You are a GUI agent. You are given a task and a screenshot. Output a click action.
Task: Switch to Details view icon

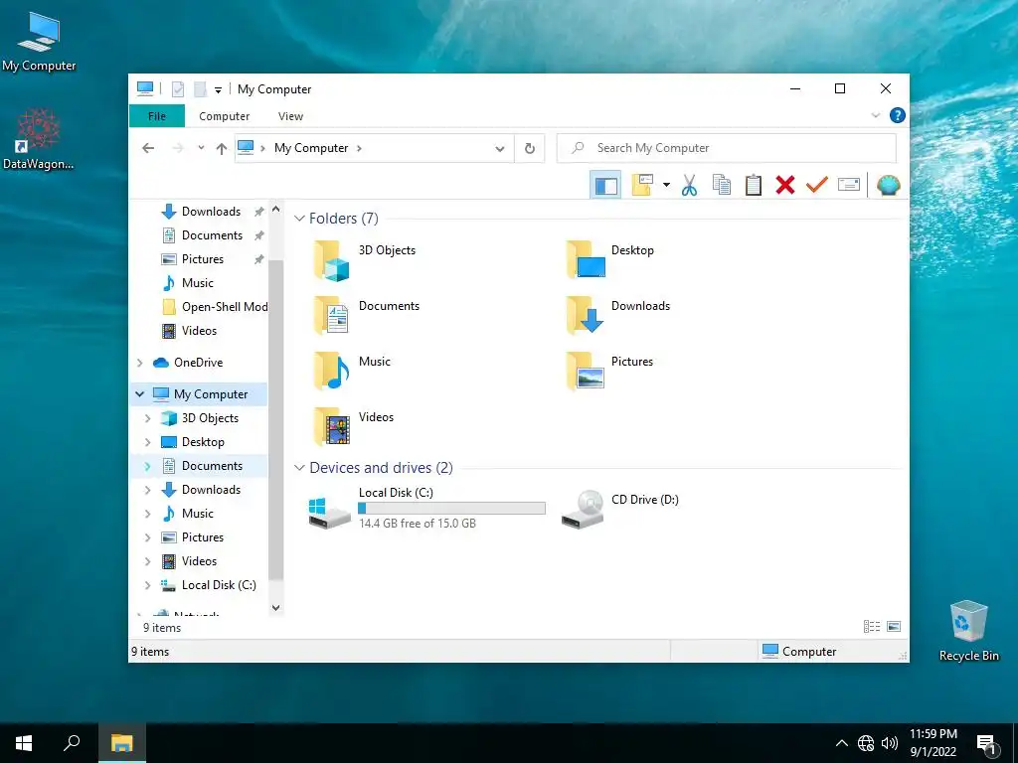pyautogui.click(x=872, y=627)
